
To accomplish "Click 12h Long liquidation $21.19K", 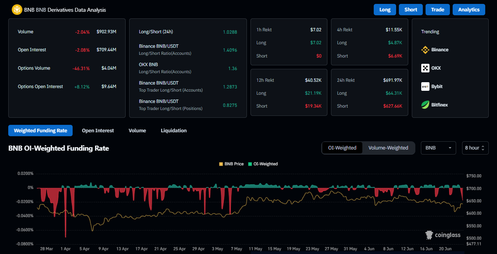I will point(313,93).
